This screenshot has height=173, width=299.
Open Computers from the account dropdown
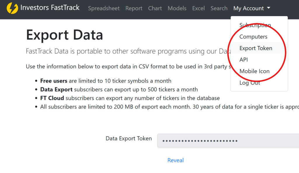[253, 36]
